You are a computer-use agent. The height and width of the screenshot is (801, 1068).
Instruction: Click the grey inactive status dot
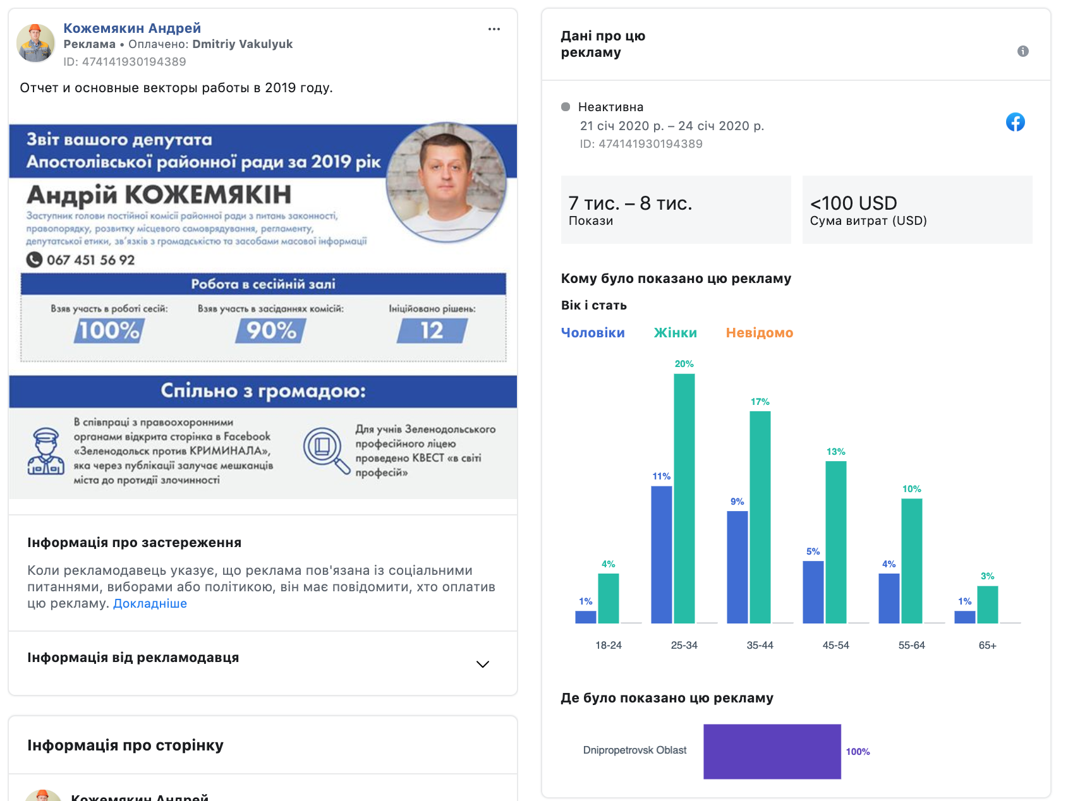pos(566,107)
